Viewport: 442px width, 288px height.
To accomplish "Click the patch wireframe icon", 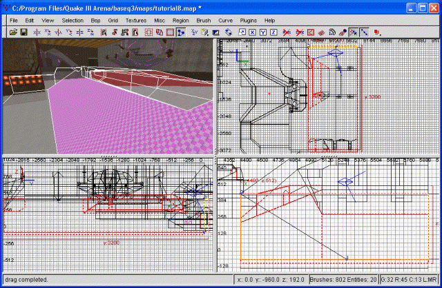I will point(321,32).
